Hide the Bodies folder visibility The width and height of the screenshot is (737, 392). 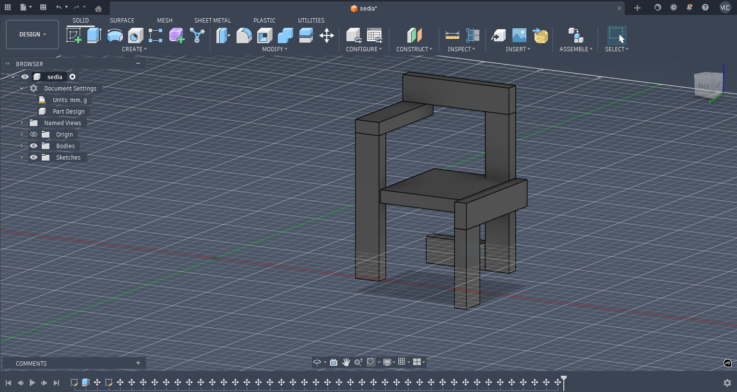click(34, 146)
